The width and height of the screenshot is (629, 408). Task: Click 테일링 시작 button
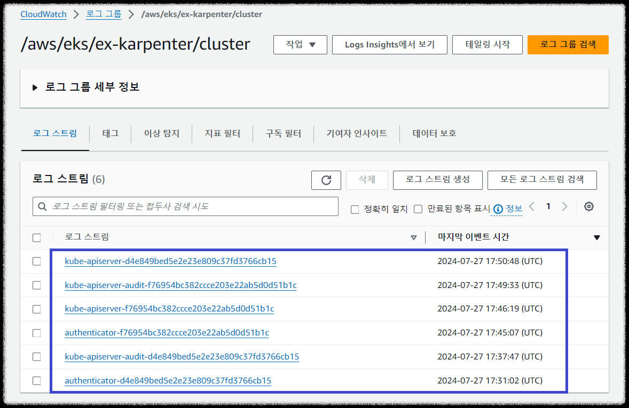coord(488,44)
